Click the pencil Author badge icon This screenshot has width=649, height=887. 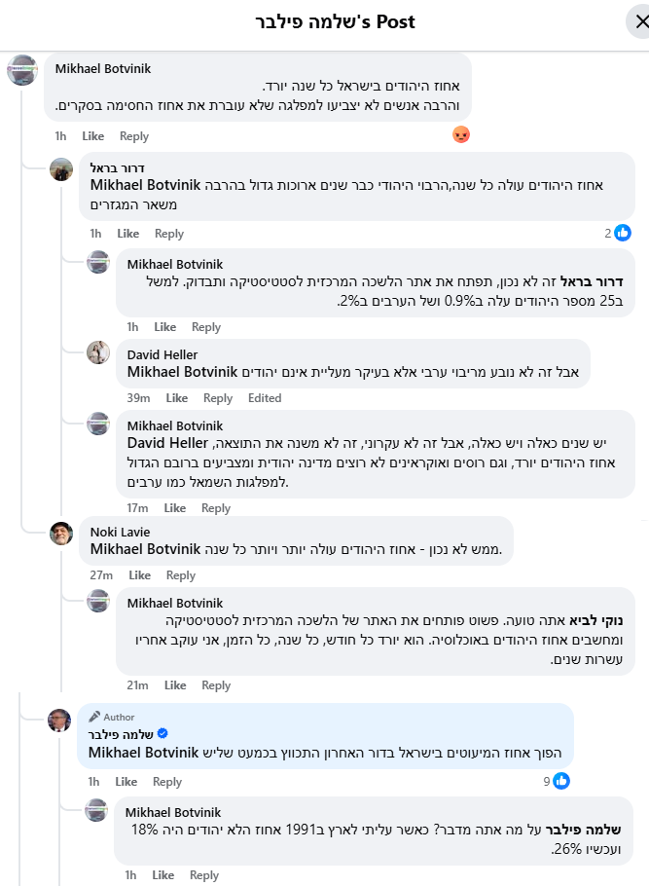point(94,717)
